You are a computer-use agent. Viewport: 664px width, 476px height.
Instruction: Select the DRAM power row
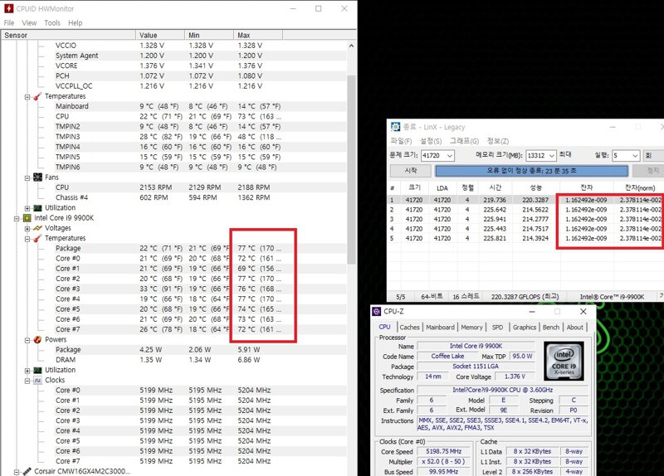coord(173,360)
